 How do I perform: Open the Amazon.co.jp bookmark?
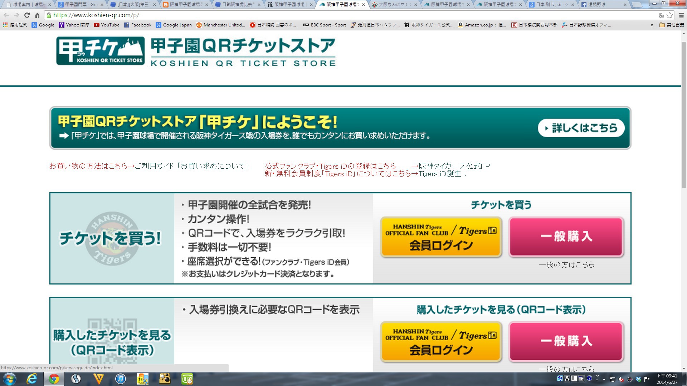[x=482, y=25]
